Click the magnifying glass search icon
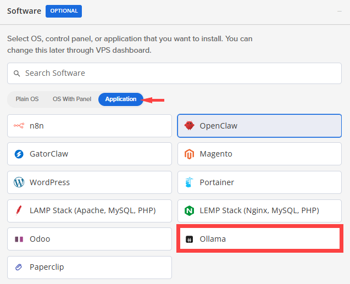This screenshot has height=284, width=350. click(x=17, y=73)
